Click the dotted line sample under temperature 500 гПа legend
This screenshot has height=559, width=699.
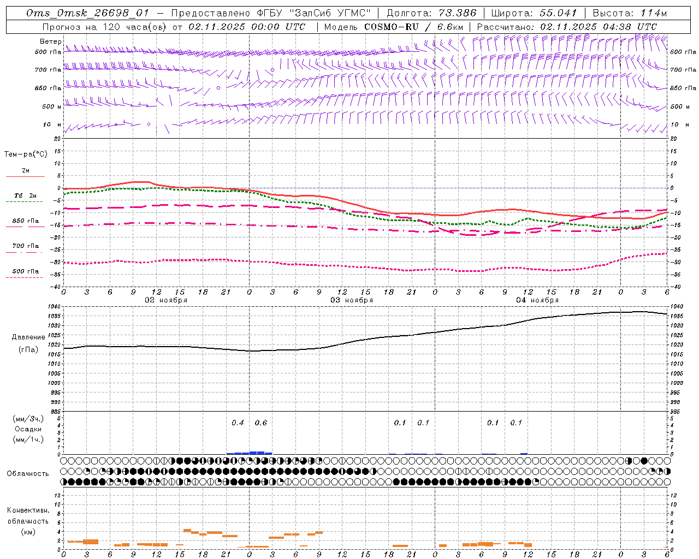point(25,278)
